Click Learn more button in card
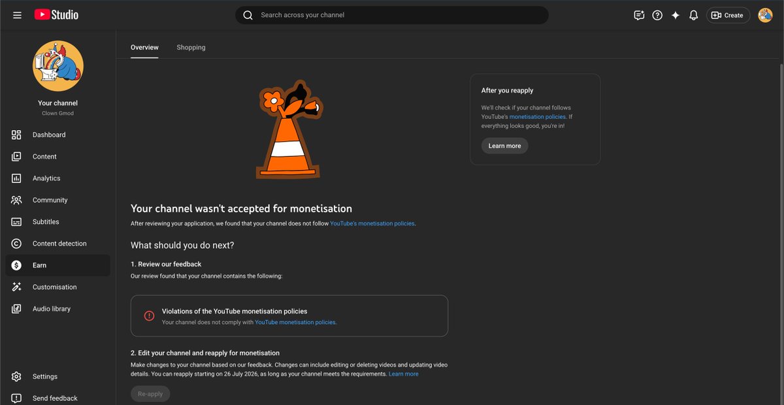The height and width of the screenshot is (405, 784). point(504,146)
